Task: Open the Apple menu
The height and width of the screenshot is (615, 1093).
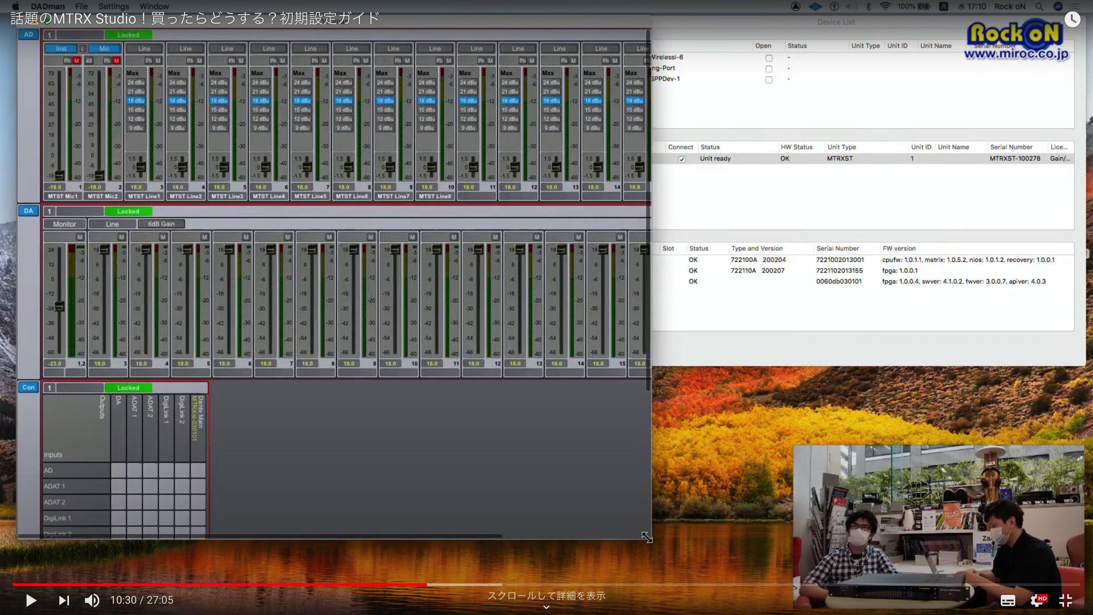Action: tap(15, 6)
